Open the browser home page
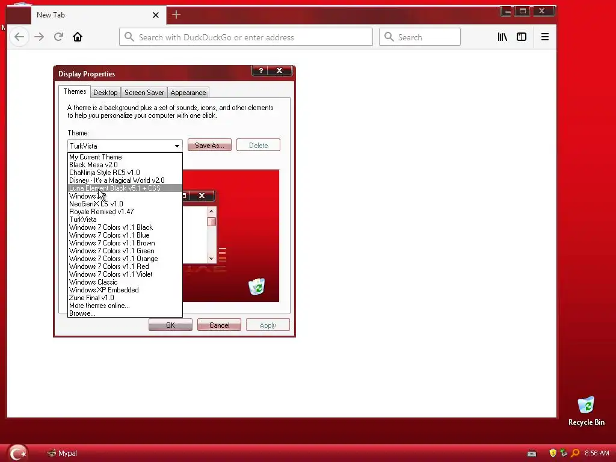Viewport: 616px width, 462px height. (78, 37)
